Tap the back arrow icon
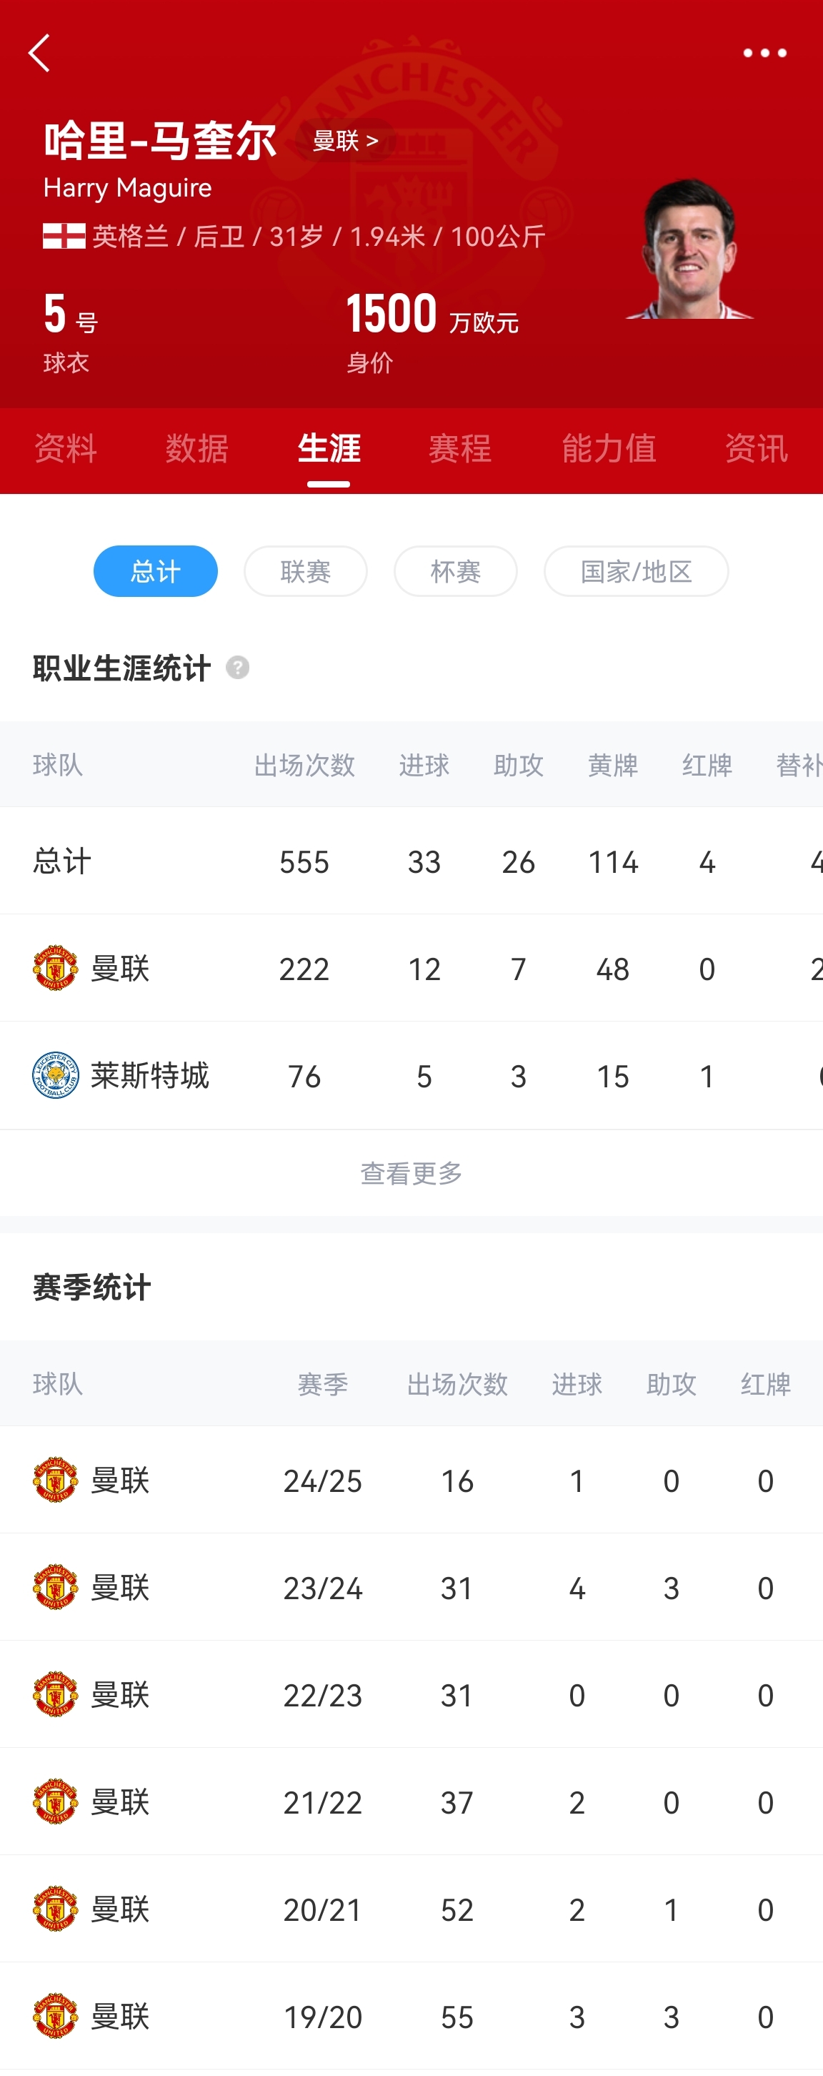 (39, 53)
